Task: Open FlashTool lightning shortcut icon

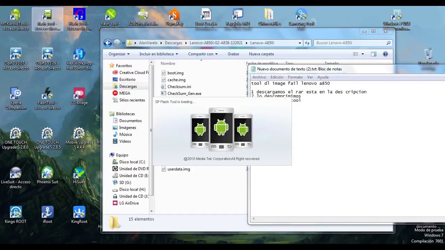Action: [48, 99]
